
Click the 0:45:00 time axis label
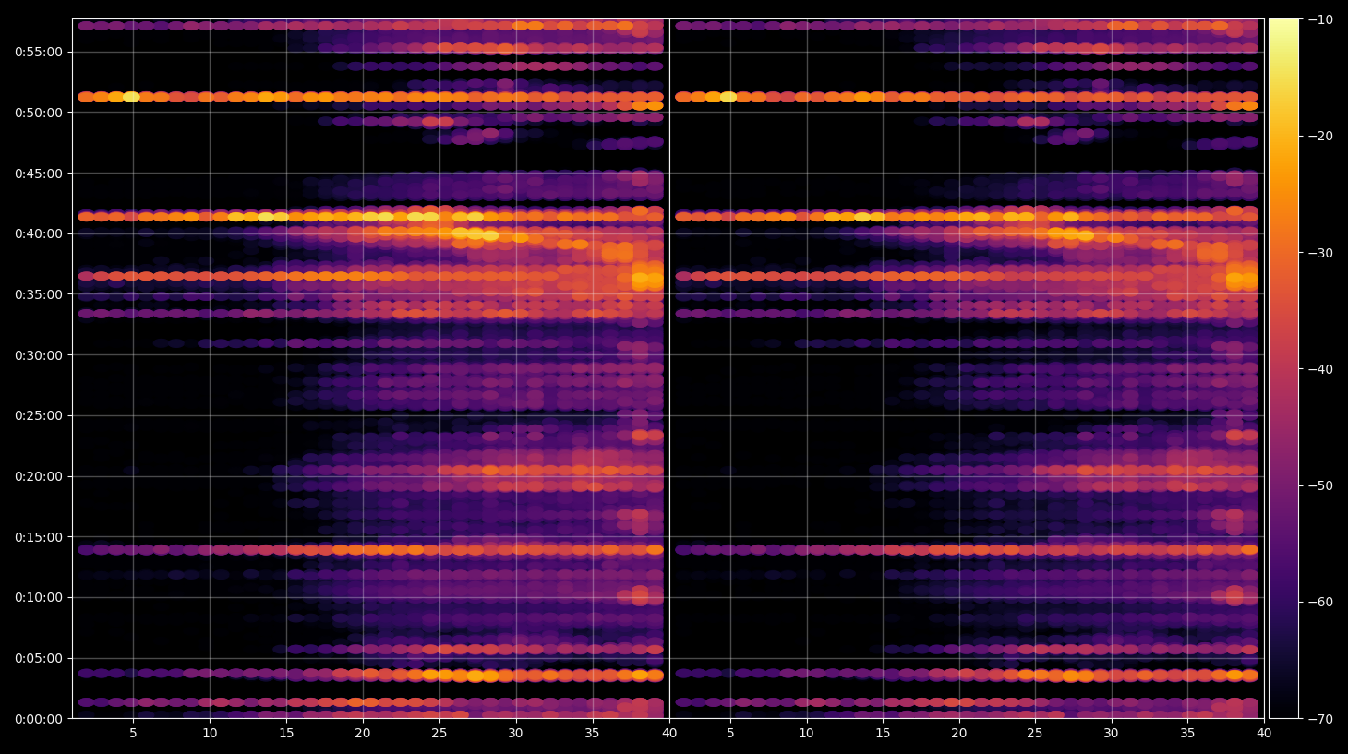coord(39,174)
